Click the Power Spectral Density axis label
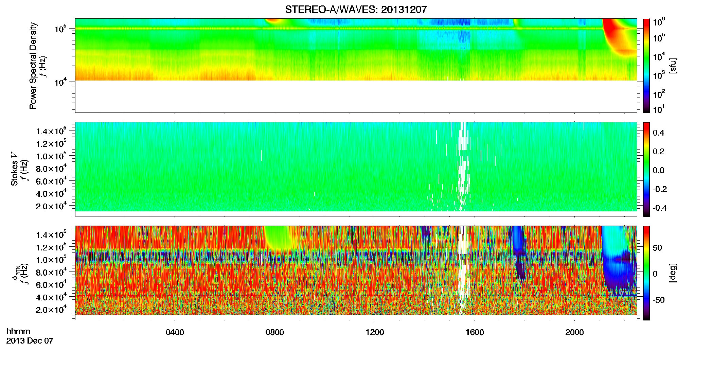 point(33,66)
